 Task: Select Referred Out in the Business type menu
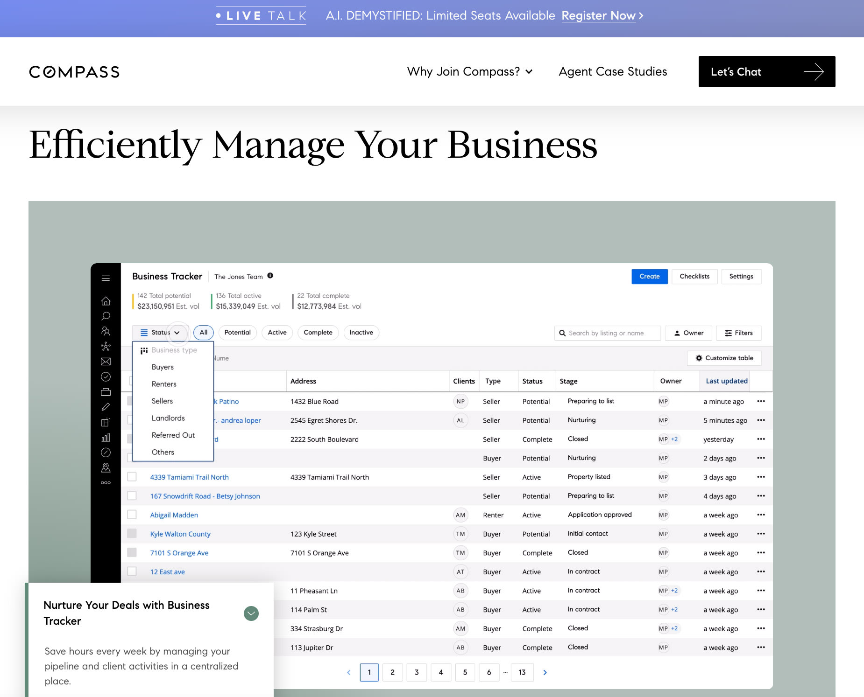[173, 435]
